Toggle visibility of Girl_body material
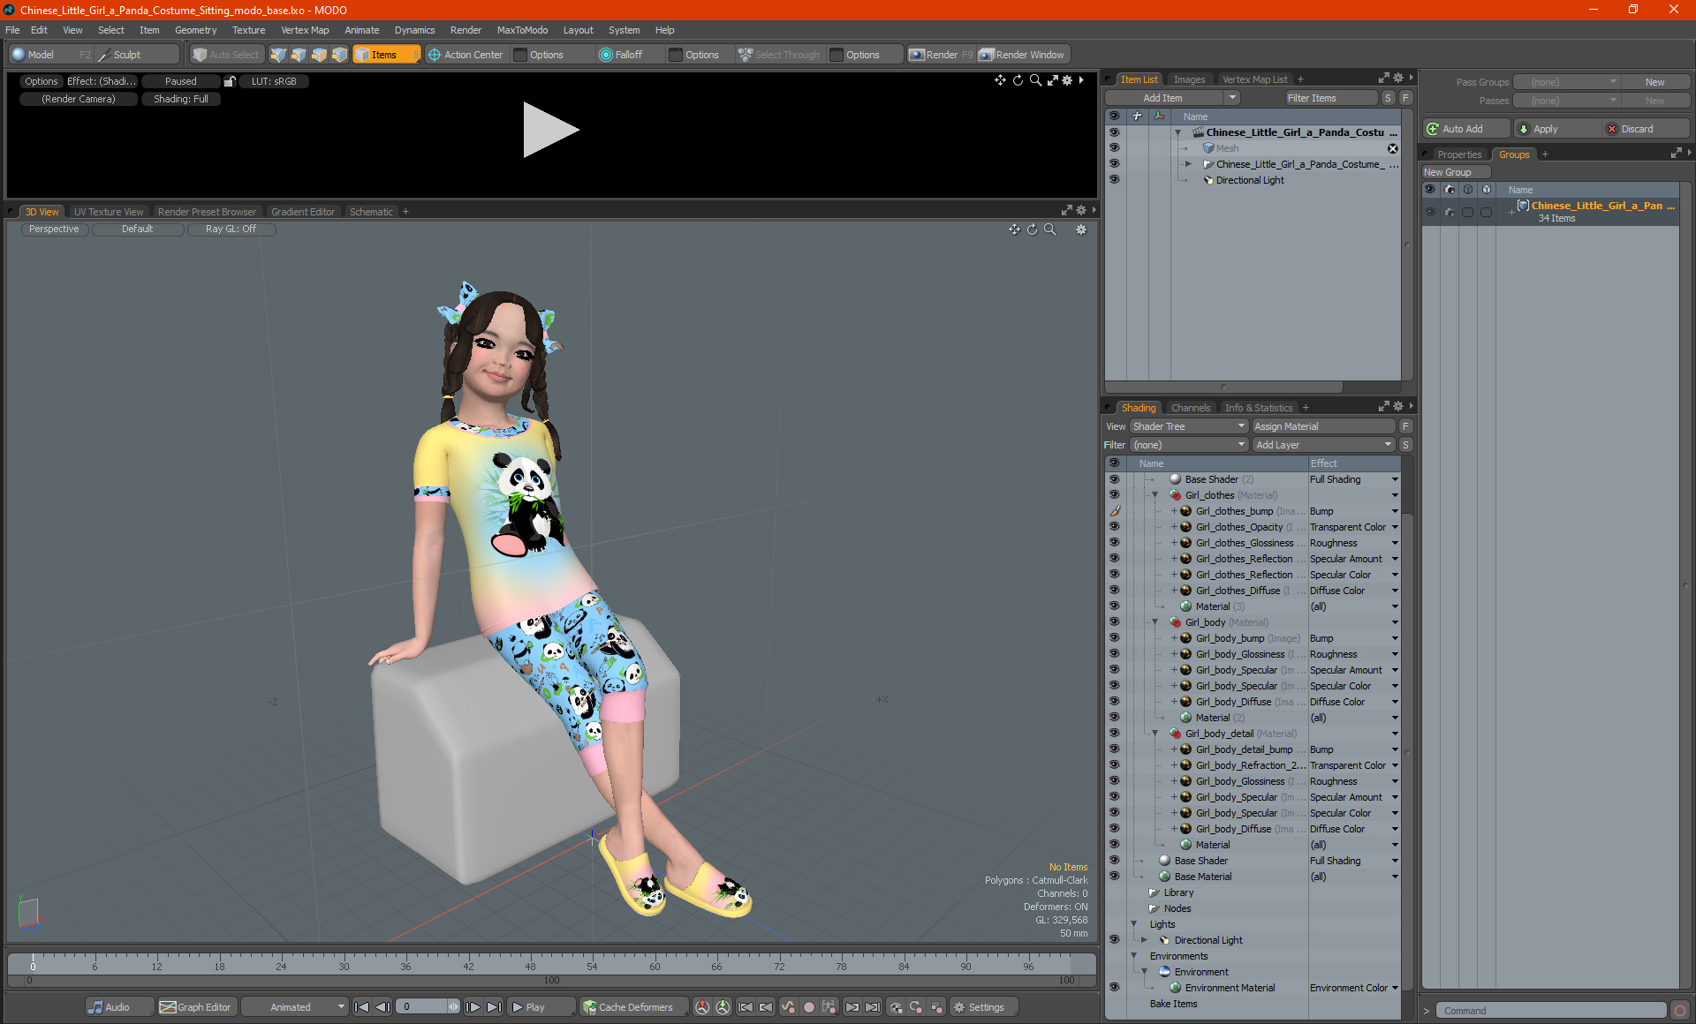The image size is (1696, 1024). (1114, 622)
